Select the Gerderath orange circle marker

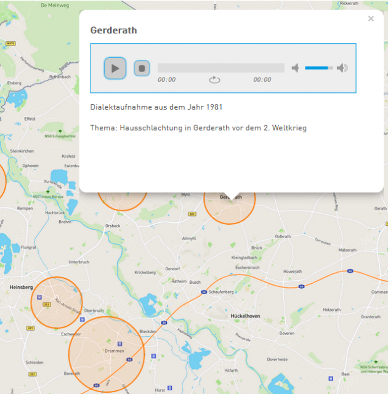[230, 207]
